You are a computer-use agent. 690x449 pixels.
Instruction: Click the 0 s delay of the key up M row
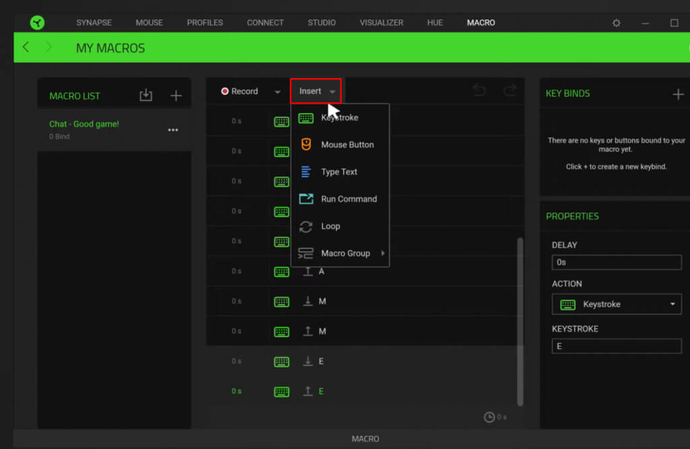point(237,331)
